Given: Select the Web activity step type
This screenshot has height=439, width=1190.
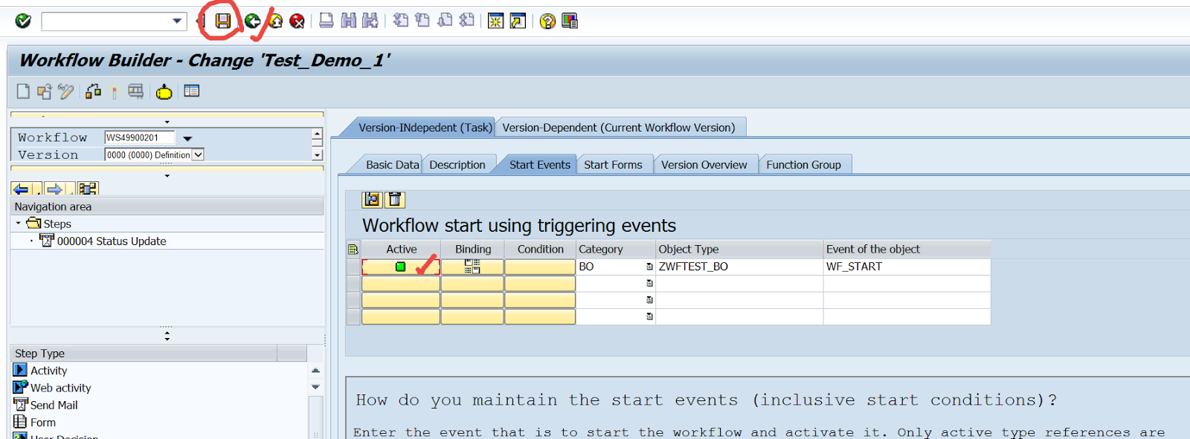Looking at the screenshot, I should coord(60,388).
